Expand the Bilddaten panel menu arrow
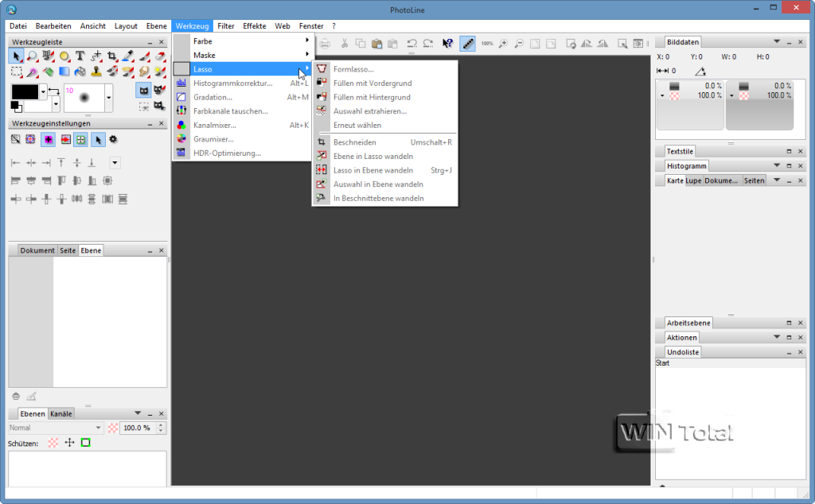 [x=777, y=41]
